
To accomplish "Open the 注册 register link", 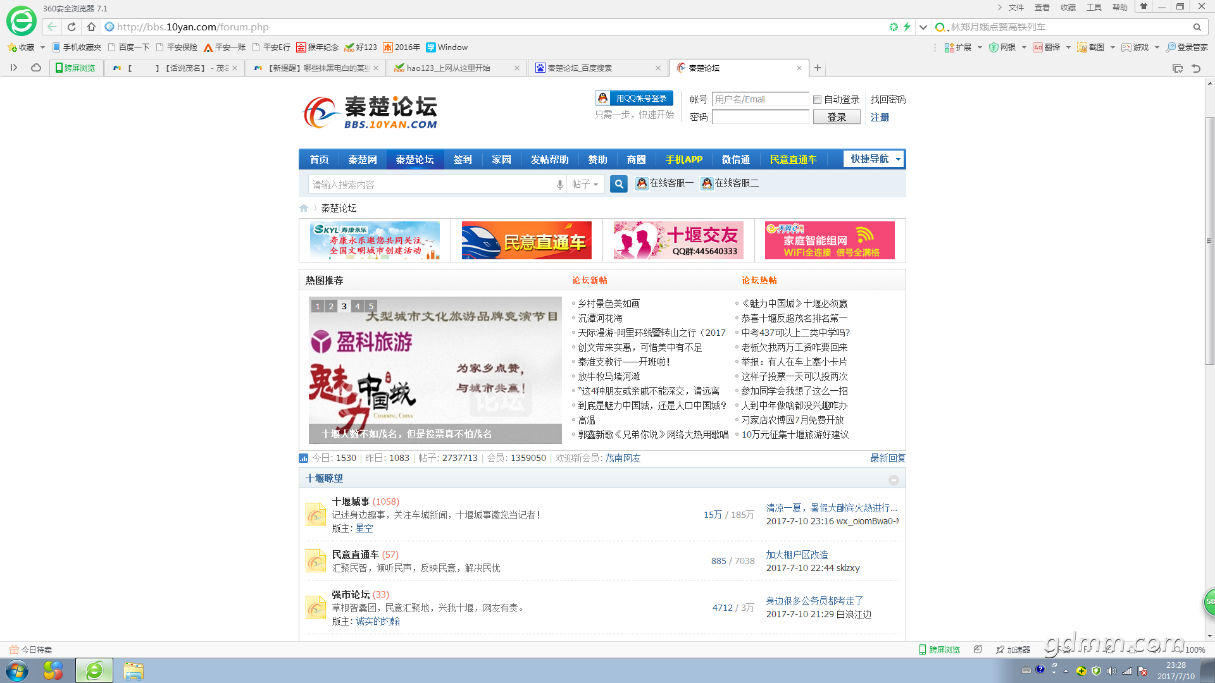I will [880, 117].
